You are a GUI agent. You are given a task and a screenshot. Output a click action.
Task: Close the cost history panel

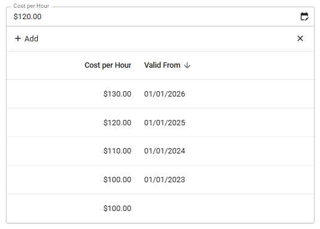coord(300,38)
